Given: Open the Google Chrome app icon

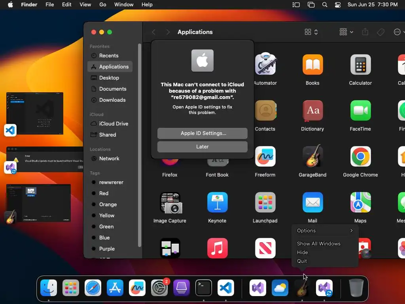Looking at the screenshot, I should click(x=360, y=156).
